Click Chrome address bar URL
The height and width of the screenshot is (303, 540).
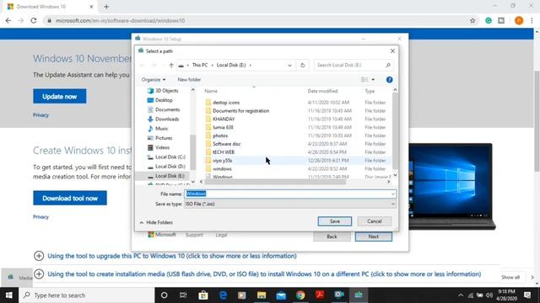(x=120, y=20)
